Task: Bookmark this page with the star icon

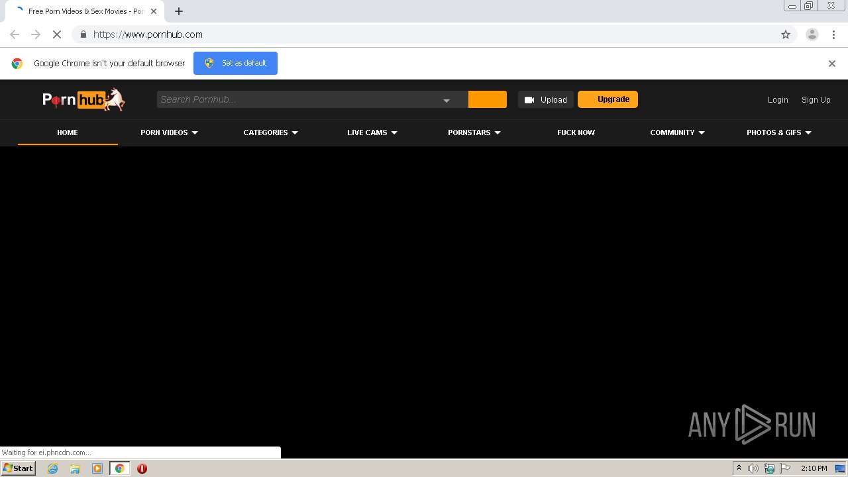Action: point(786,34)
